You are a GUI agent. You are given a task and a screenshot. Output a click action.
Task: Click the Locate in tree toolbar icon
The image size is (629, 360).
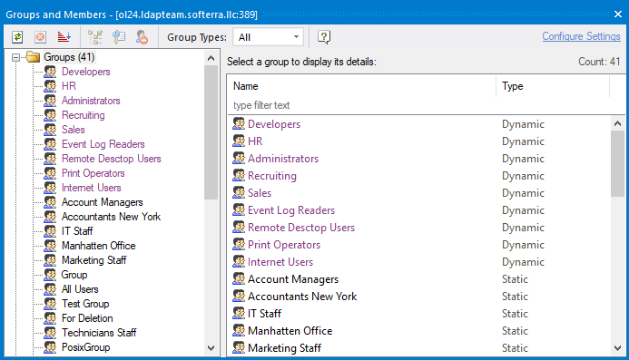tap(95, 37)
